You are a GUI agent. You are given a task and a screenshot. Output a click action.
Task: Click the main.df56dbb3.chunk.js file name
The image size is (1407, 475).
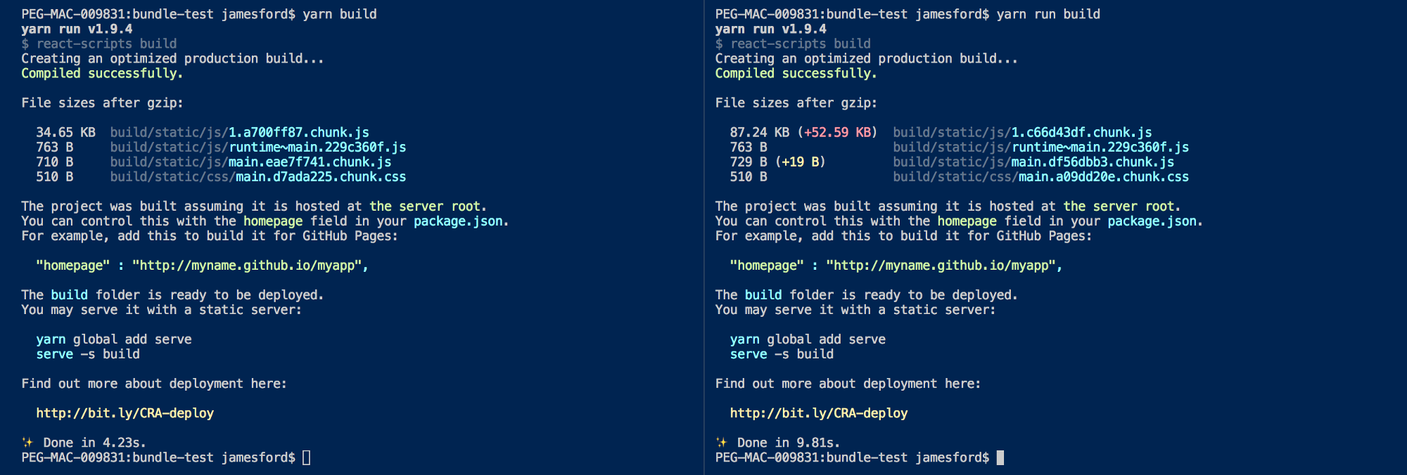(x=1093, y=162)
